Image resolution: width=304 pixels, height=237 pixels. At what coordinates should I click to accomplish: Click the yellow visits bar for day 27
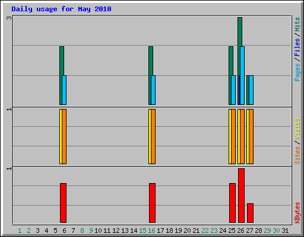248,136
